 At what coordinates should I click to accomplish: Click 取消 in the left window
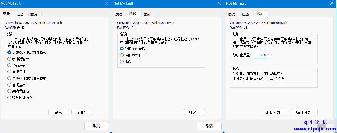[x=97, y=126]
